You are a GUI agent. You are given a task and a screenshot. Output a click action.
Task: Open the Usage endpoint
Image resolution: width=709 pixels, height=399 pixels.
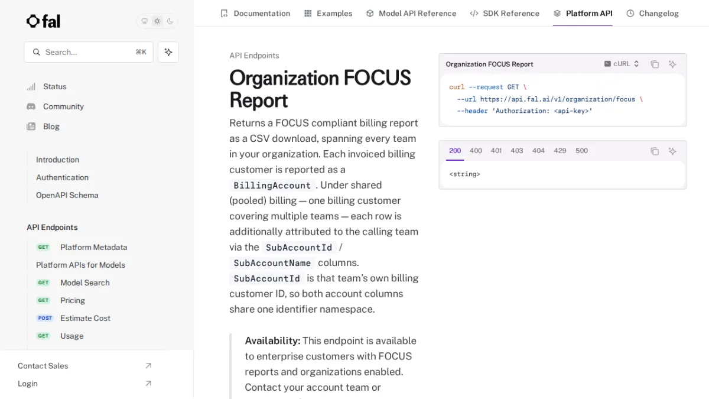(x=71, y=336)
